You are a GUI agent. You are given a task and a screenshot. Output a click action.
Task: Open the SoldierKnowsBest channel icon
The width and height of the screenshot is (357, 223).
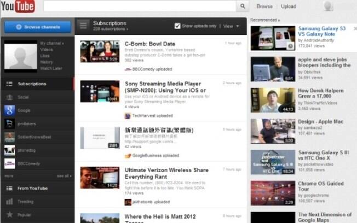coord(9,137)
